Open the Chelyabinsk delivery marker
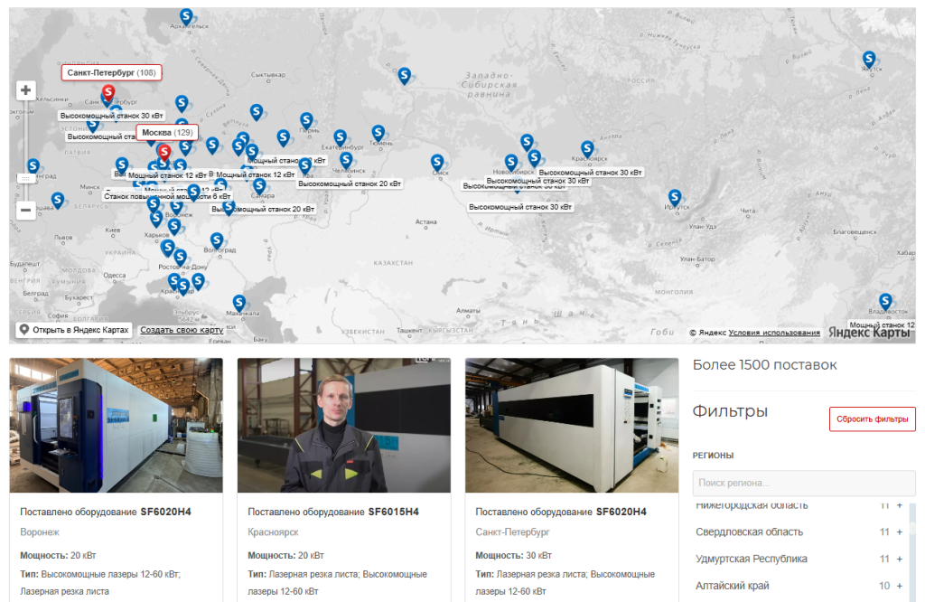 (346, 161)
